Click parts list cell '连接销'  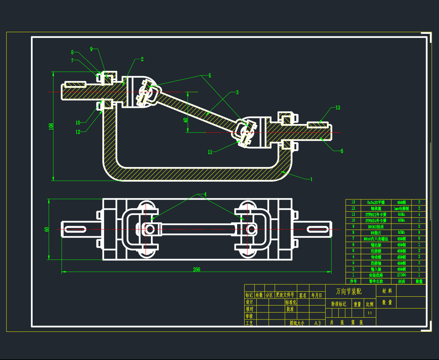(376, 251)
